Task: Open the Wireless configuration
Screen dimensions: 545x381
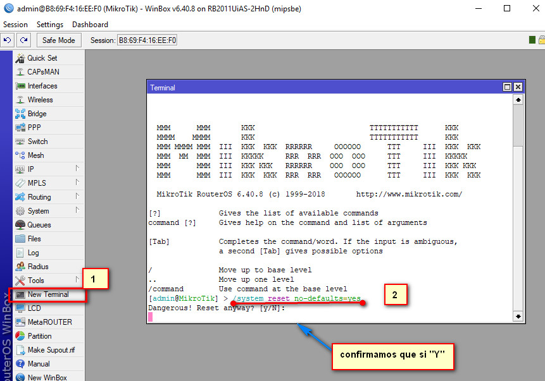Action: click(42, 99)
